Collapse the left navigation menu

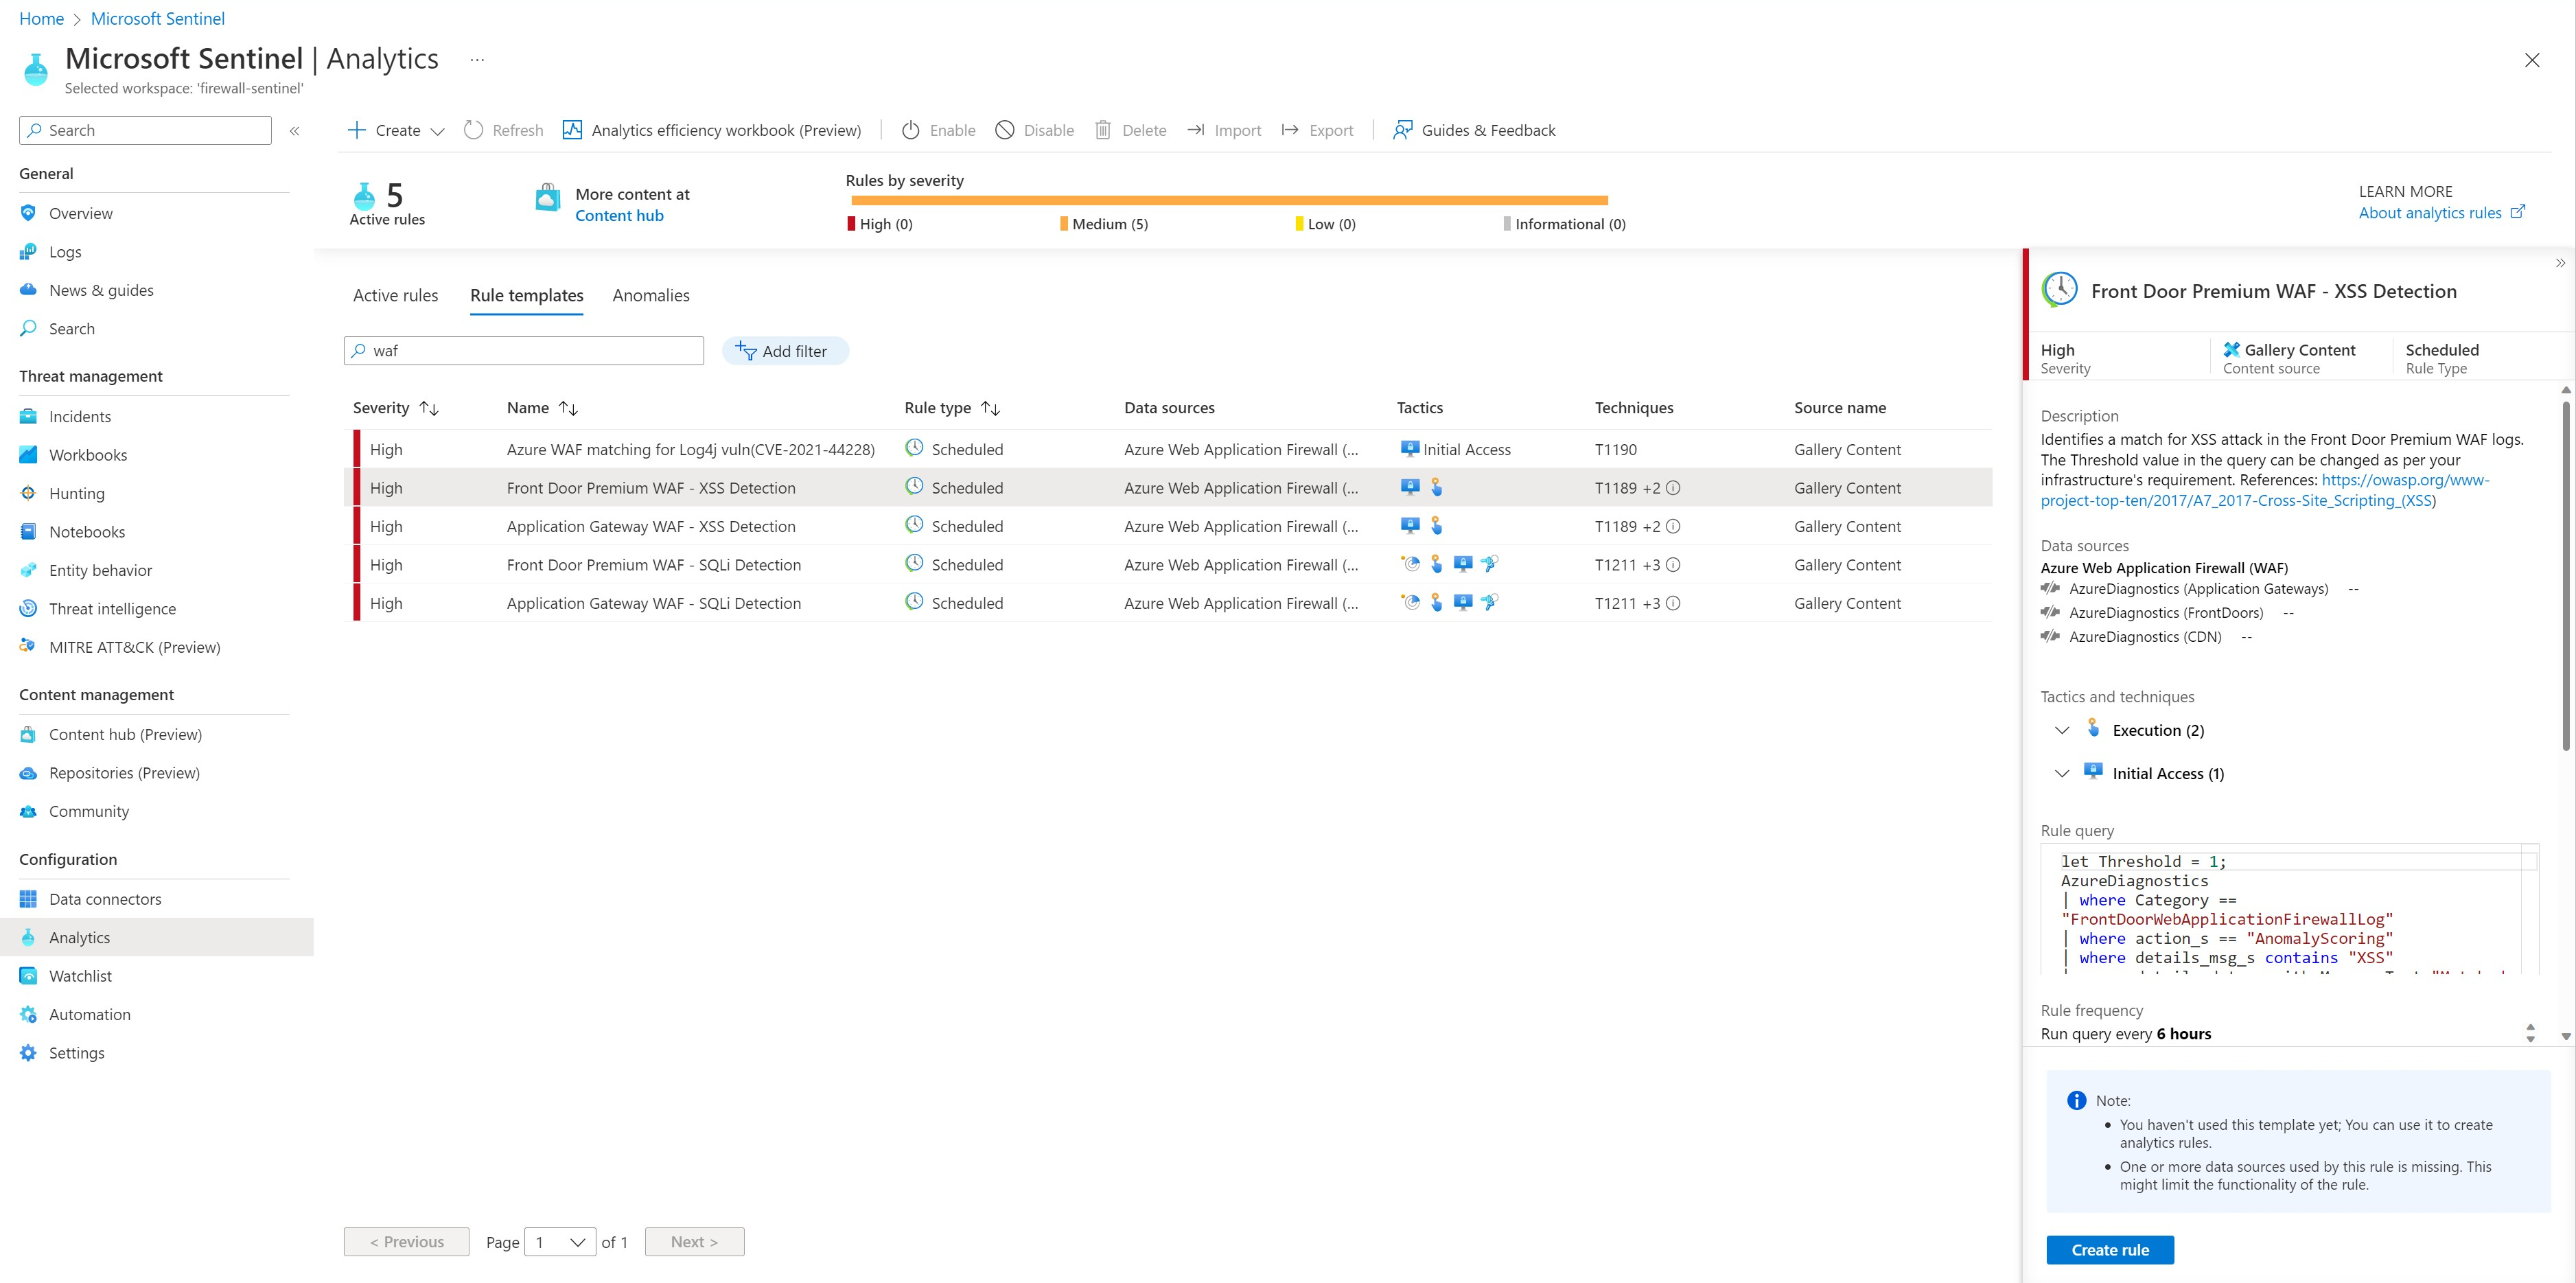tap(294, 131)
